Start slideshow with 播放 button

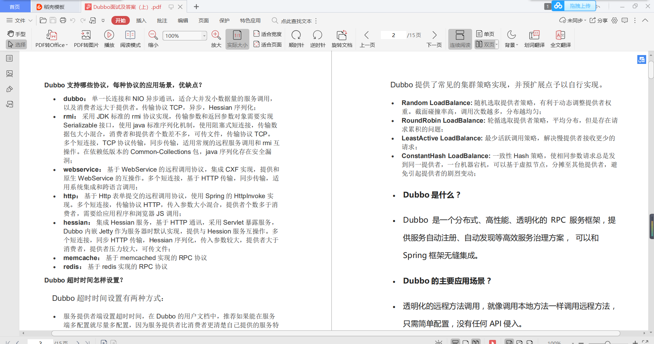(x=109, y=39)
